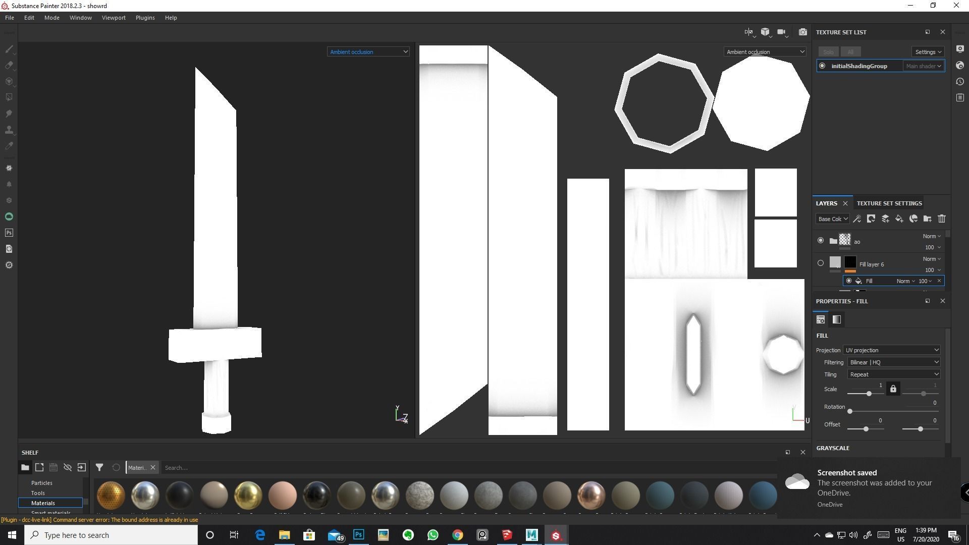This screenshot has width=969, height=545.
Task: Select Particles category in the shelf
Action: [x=42, y=483]
